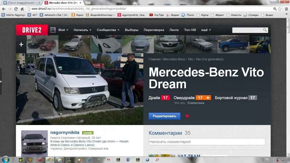Open the Радио bookmark
Viewport: 290px width, 163px height.
pyautogui.click(x=78, y=15)
